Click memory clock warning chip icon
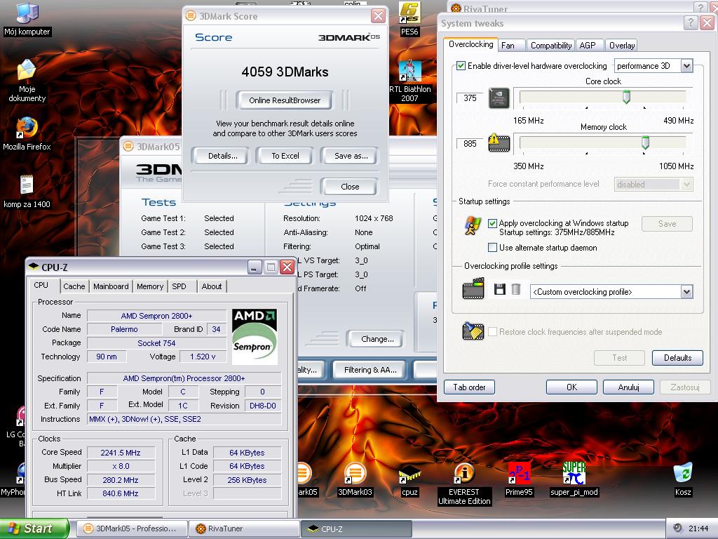The width and height of the screenshot is (718, 539). click(x=499, y=143)
